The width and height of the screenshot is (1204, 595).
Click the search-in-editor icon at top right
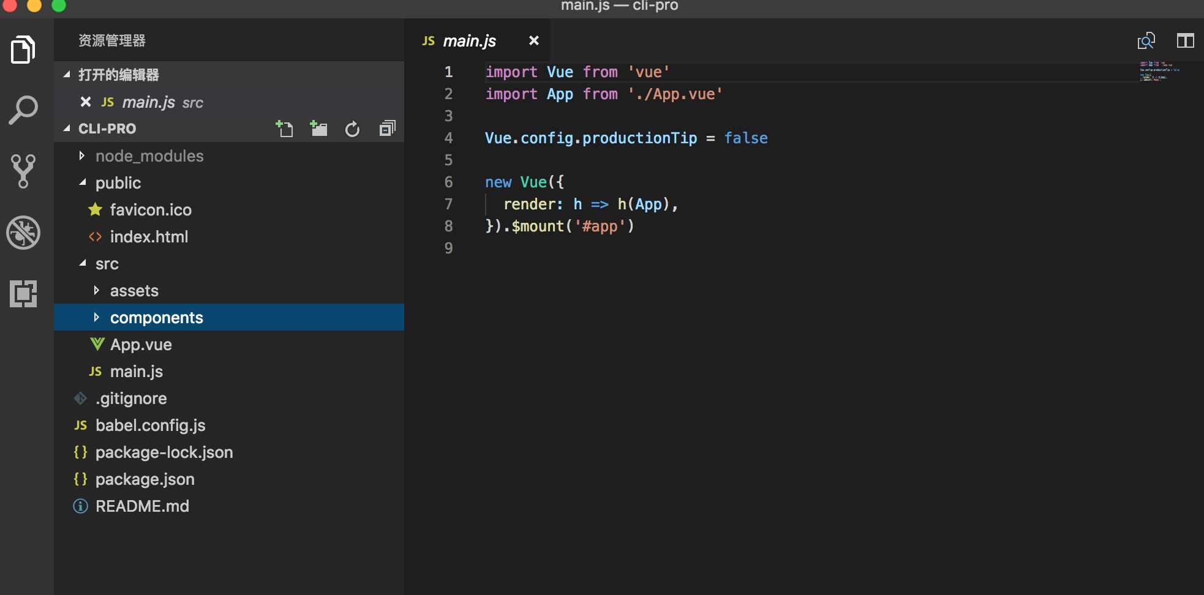(x=1146, y=41)
